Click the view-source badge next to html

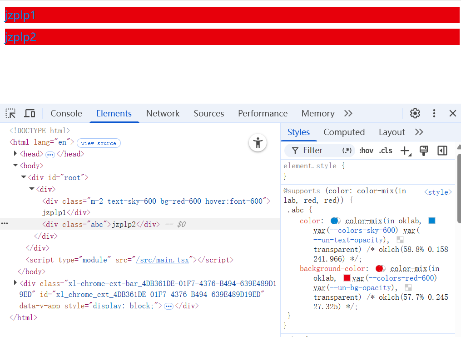(99, 143)
